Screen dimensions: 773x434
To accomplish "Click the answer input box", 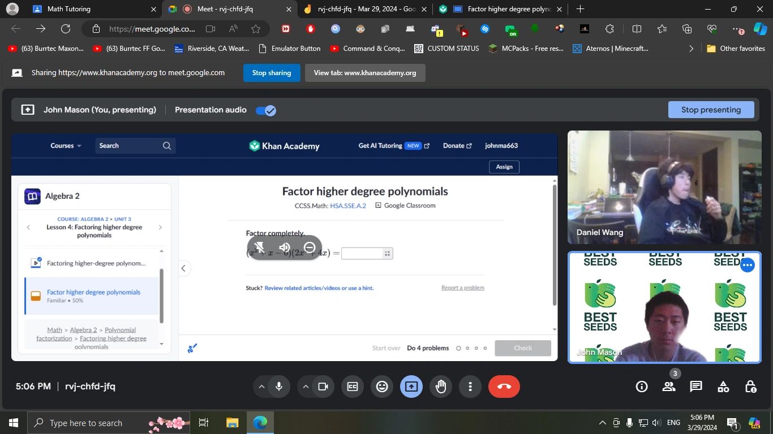I will point(362,254).
